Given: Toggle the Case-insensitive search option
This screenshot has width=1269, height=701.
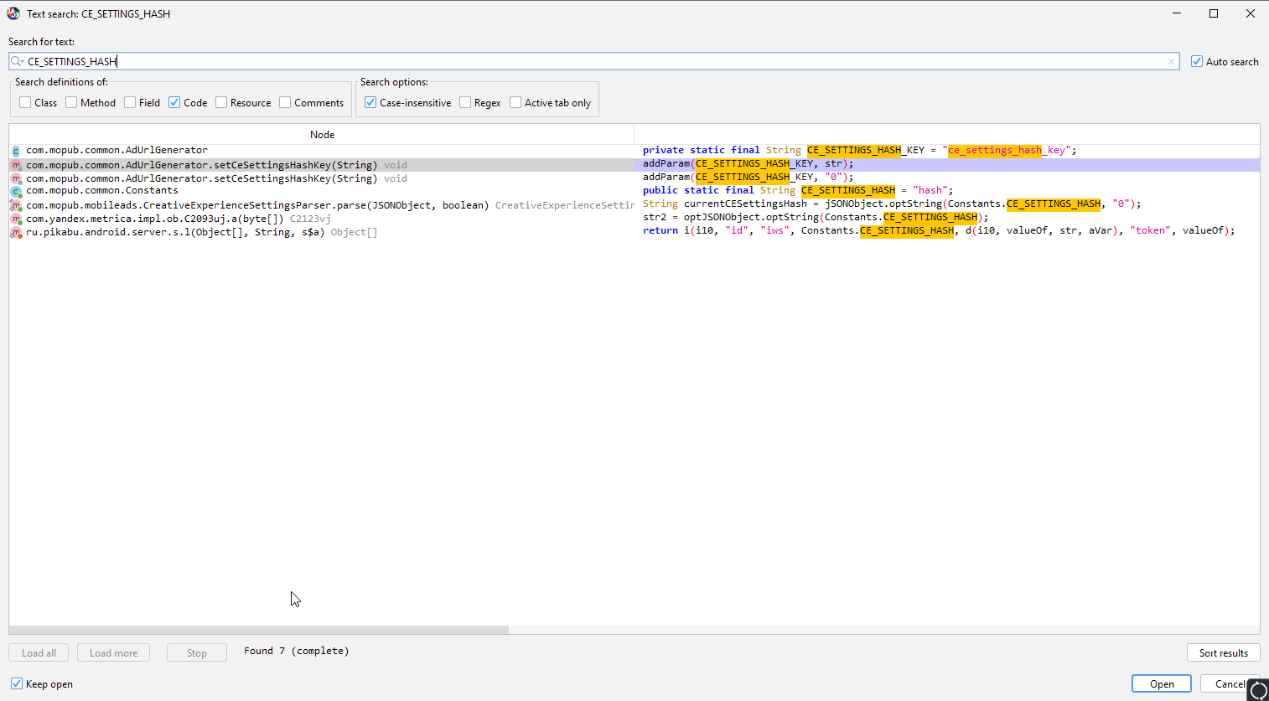Looking at the screenshot, I should (370, 102).
